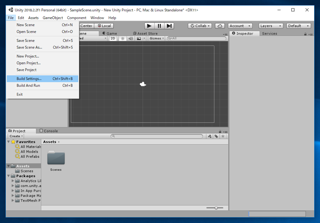The height and width of the screenshot is (223, 320).
Task: Choose New Project... menu item
Action: pyautogui.click(x=43, y=56)
